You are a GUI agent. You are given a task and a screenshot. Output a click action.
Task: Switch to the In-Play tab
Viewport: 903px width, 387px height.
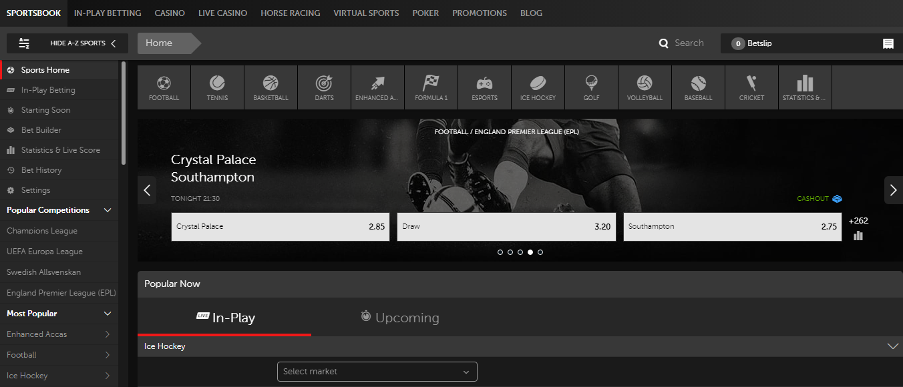coord(224,317)
